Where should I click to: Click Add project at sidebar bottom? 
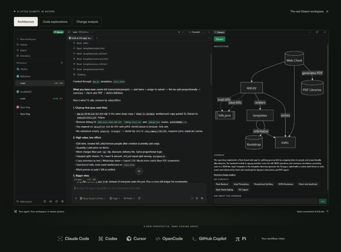point(24,201)
